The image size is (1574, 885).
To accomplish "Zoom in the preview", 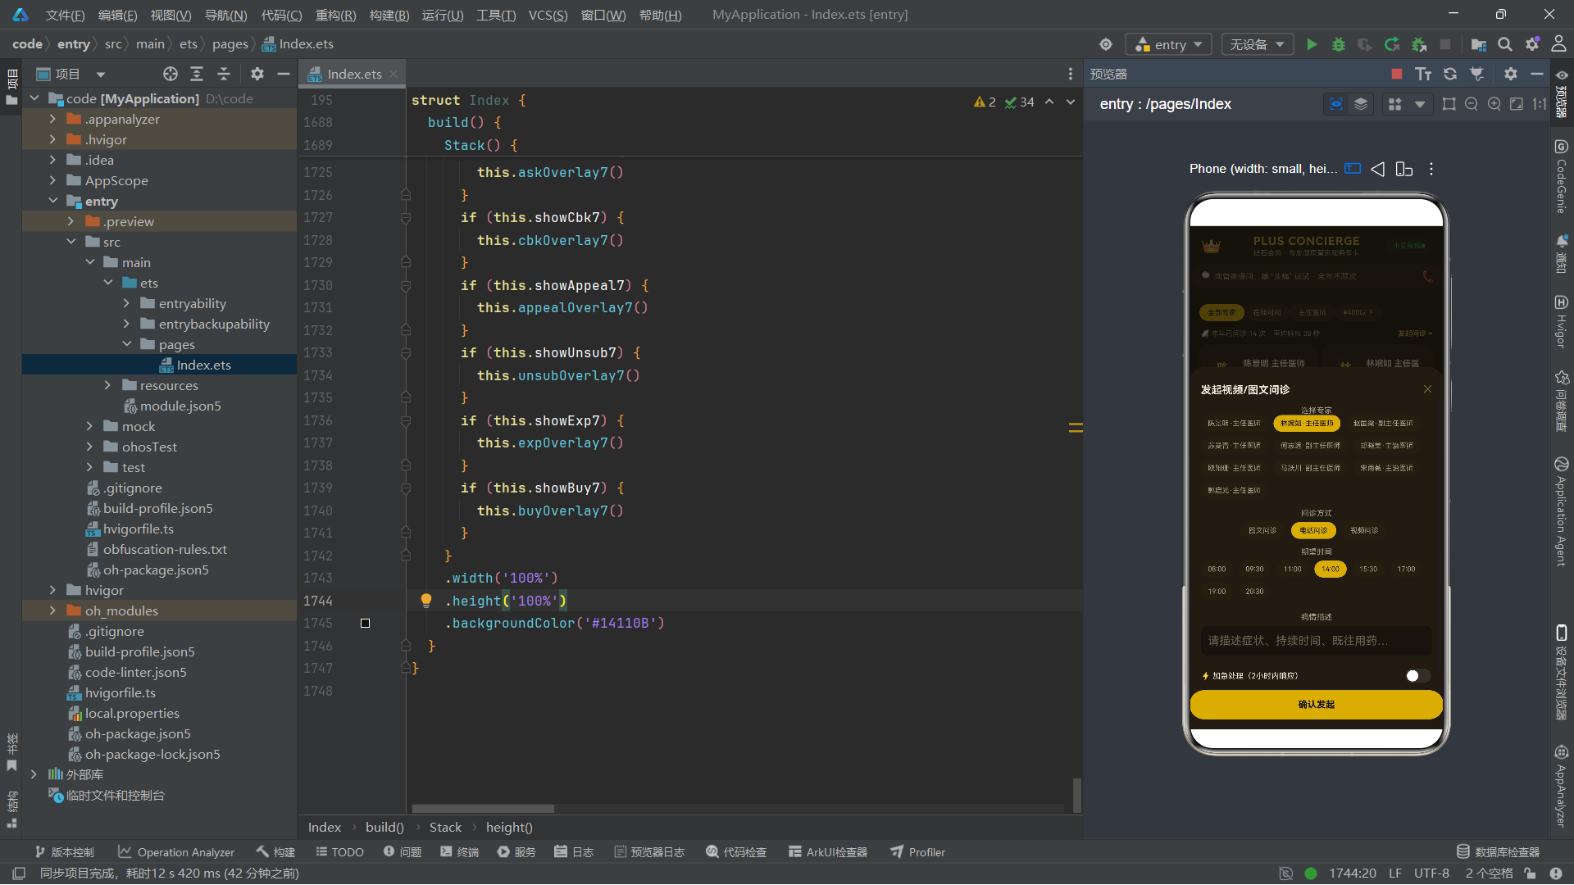I will (1494, 104).
